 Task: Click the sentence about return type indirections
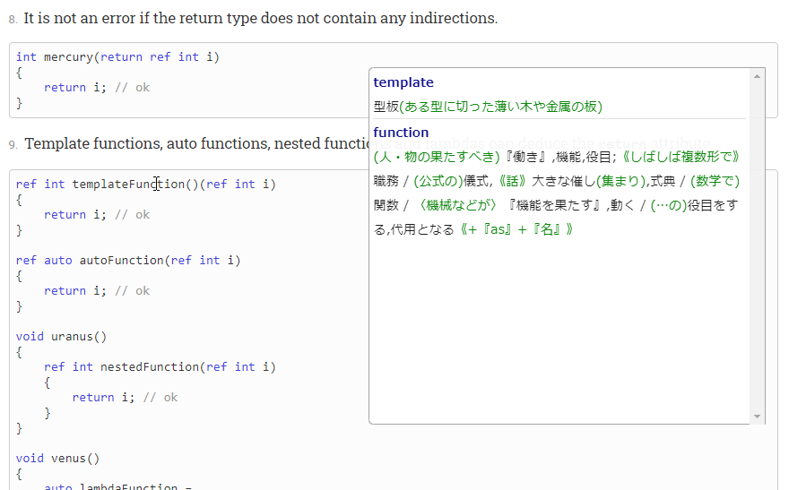pos(260,18)
